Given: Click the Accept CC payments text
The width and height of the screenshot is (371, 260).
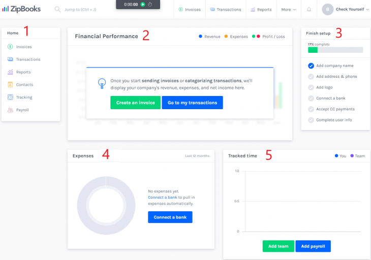Looking at the screenshot, I should [x=335, y=109].
